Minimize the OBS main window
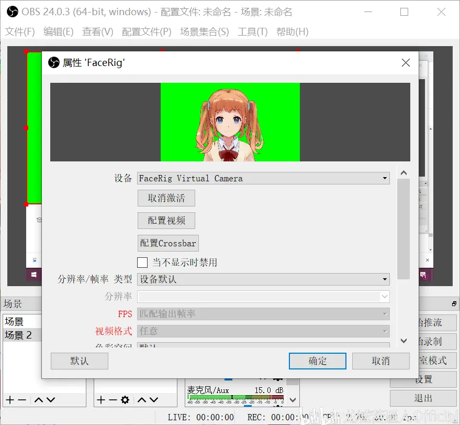The height and width of the screenshot is (425, 460). pyautogui.click(x=368, y=12)
